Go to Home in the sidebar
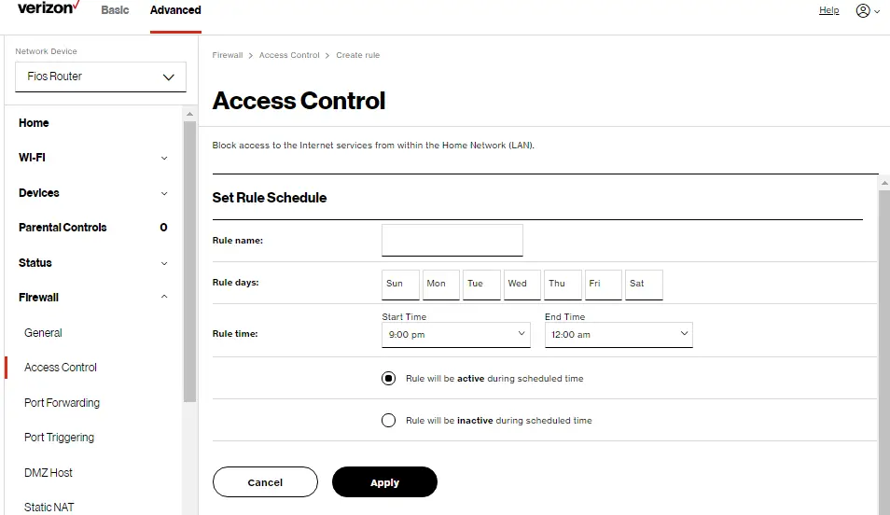 tap(34, 122)
